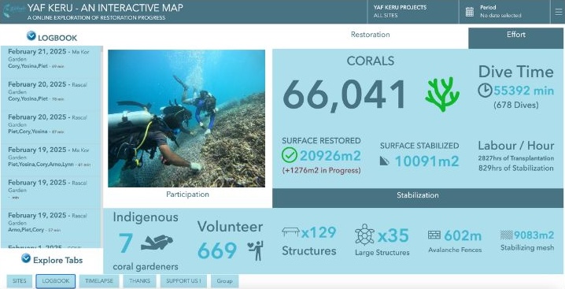Click the 66,041 corals count
The height and width of the screenshot is (289, 565).
pos(345,95)
